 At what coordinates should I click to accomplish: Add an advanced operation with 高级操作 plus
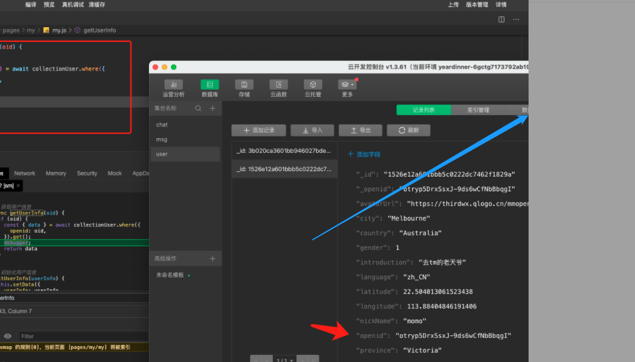pos(213,259)
